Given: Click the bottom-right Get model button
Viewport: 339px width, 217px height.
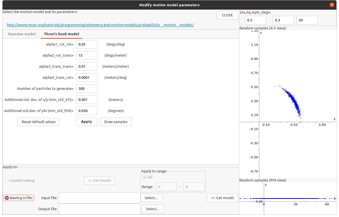Looking at the screenshot, I should pos(222,198).
